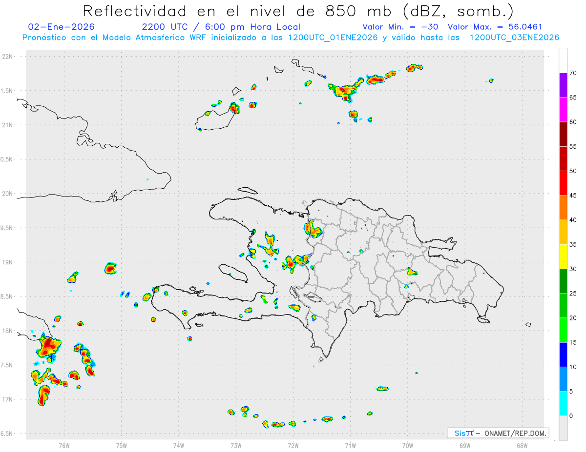Click the '17N' latitude axis label
The width and height of the screenshot is (586, 452).
pos(8,399)
